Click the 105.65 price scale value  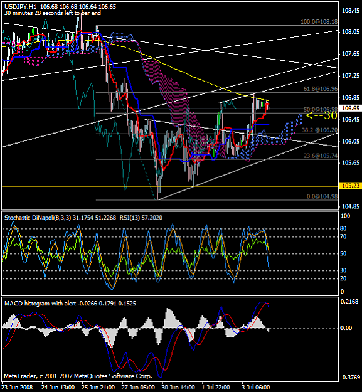pos(351,163)
